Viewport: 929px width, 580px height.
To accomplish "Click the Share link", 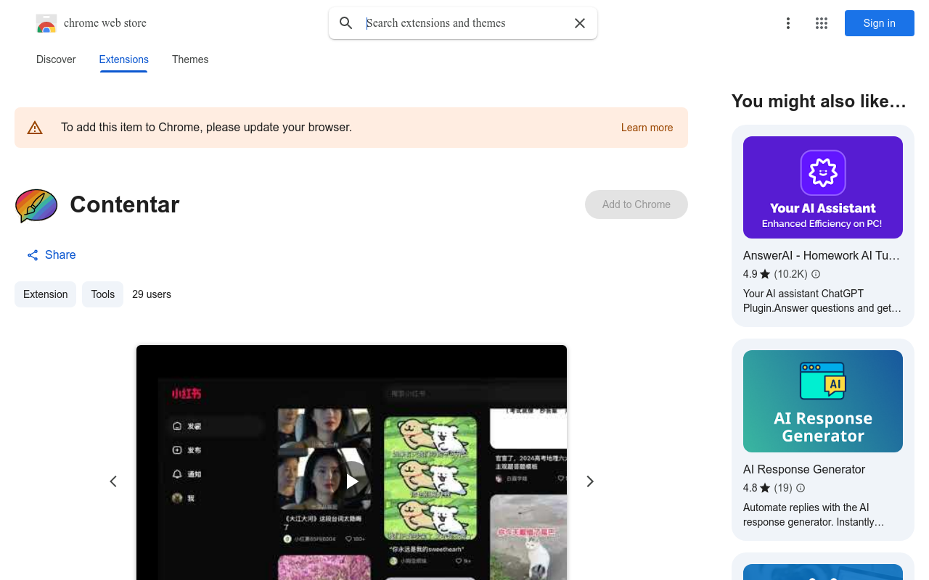I will (x=52, y=254).
